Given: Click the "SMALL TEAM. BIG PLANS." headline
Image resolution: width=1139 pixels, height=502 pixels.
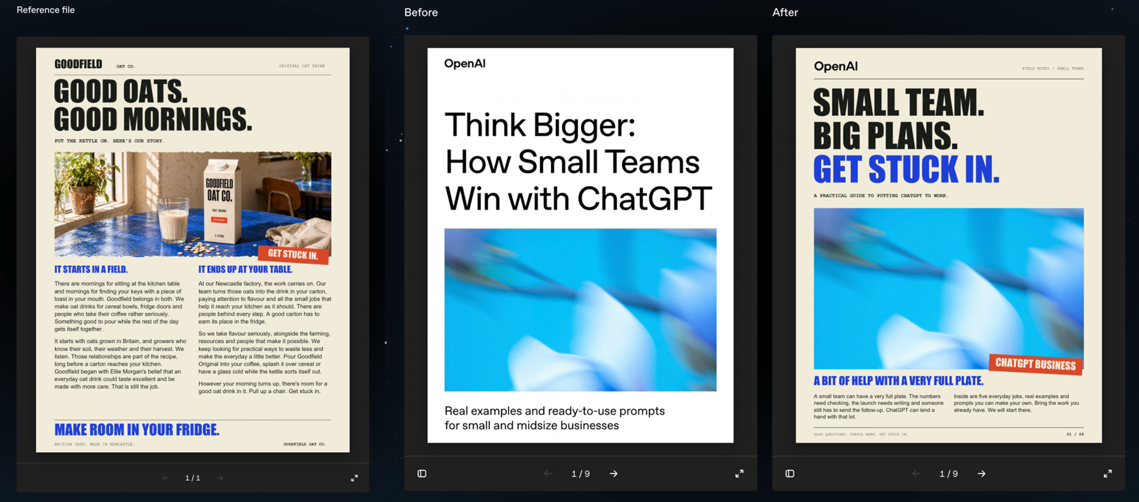Looking at the screenshot, I should coord(899,118).
